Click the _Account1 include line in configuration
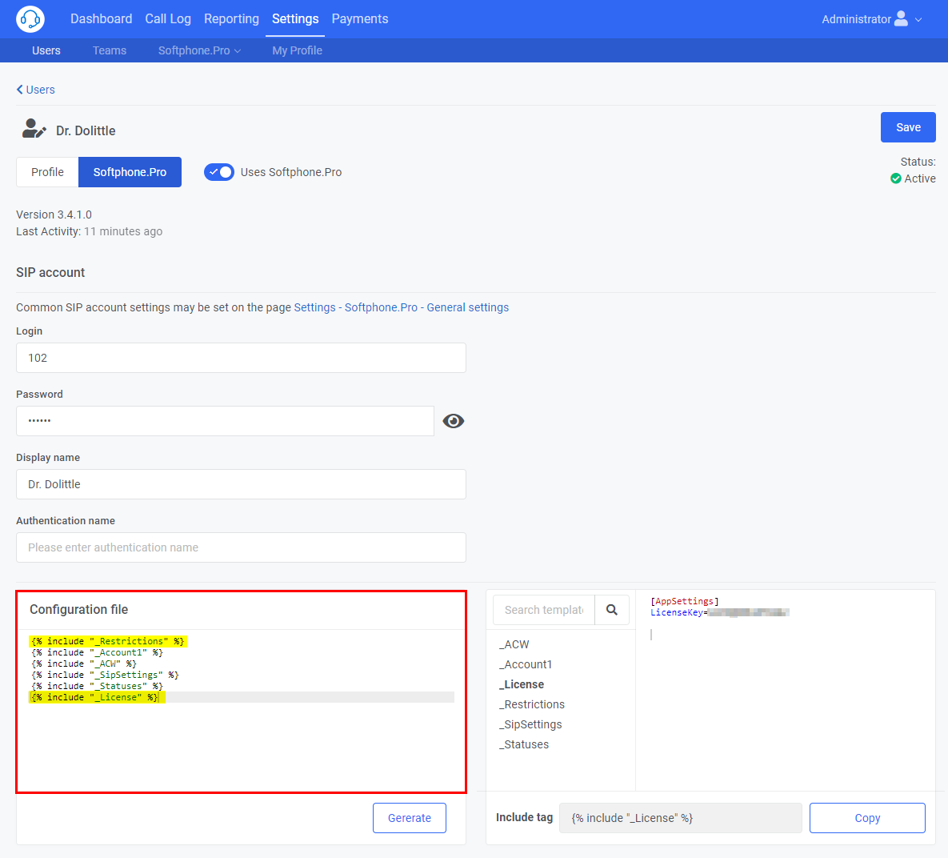This screenshot has height=858, width=948. coord(98,653)
